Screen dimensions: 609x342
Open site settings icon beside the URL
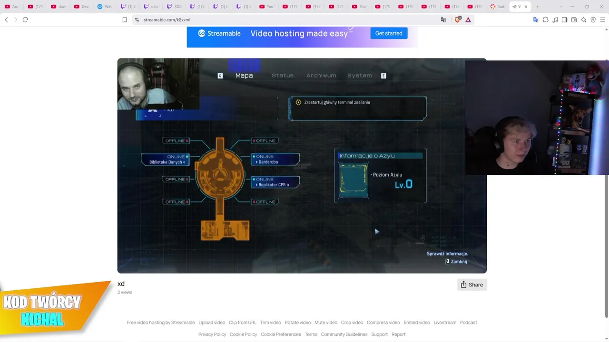point(137,19)
